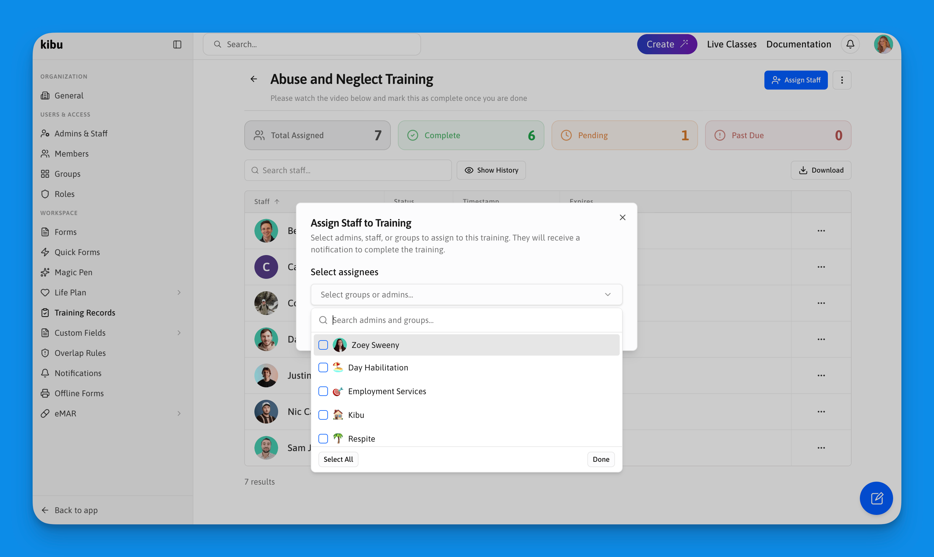Click the kibu logo
The height and width of the screenshot is (557, 934).
click(x=51, y=44)
